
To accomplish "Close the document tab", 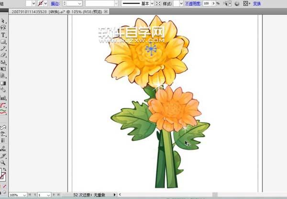I will (x=106, y=11).
